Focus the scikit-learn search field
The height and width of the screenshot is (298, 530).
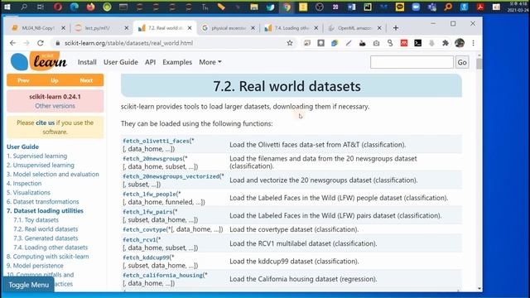coord(412,62)
